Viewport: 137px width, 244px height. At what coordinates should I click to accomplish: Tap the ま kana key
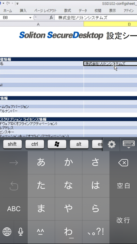pos(41,209)
